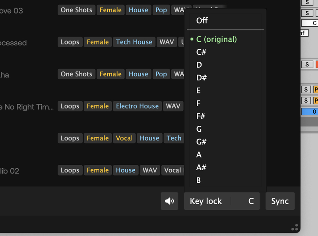The image size is (318, 236).
Task: Click the white C field at top right
Action: click(310, 23)
